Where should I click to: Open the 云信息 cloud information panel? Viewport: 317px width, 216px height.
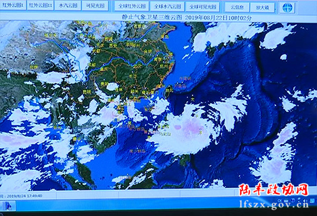237,7
